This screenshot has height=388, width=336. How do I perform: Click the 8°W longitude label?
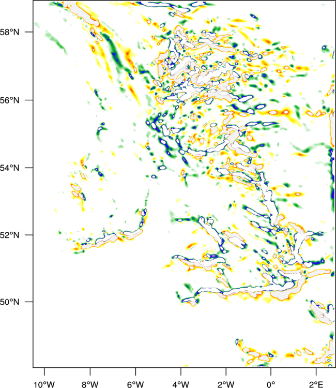pyautogui.click(x=90, y=384)
